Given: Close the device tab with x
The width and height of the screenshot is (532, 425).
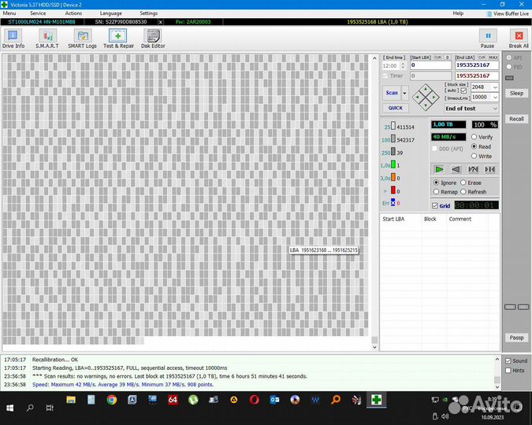Looking at the screenshot, I should (161, 22).
